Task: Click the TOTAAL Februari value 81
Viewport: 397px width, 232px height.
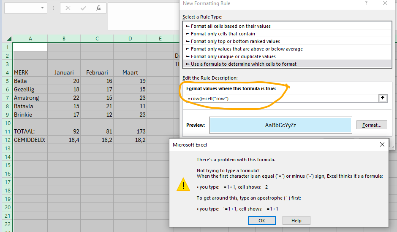Action: pos(97,131)
